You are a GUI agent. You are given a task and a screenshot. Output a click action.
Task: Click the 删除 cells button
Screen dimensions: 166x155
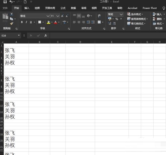click(x=157, y=19)
